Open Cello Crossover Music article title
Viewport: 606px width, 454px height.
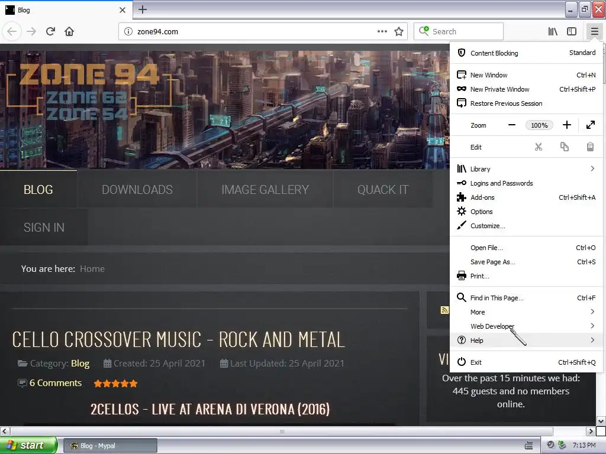(178, 340)
